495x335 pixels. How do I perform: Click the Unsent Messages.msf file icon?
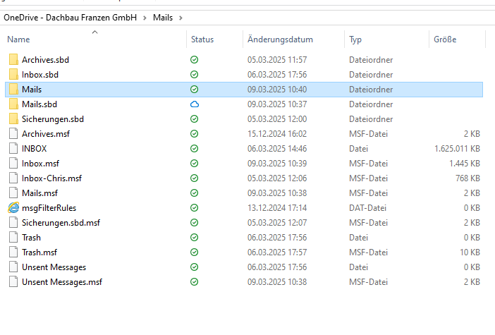click(x=13, y=282)
